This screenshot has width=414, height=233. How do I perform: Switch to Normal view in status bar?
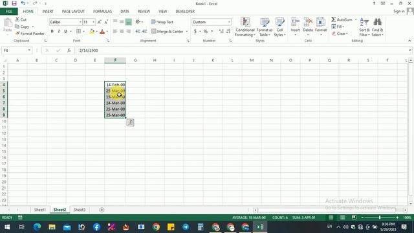click(331, 217)
